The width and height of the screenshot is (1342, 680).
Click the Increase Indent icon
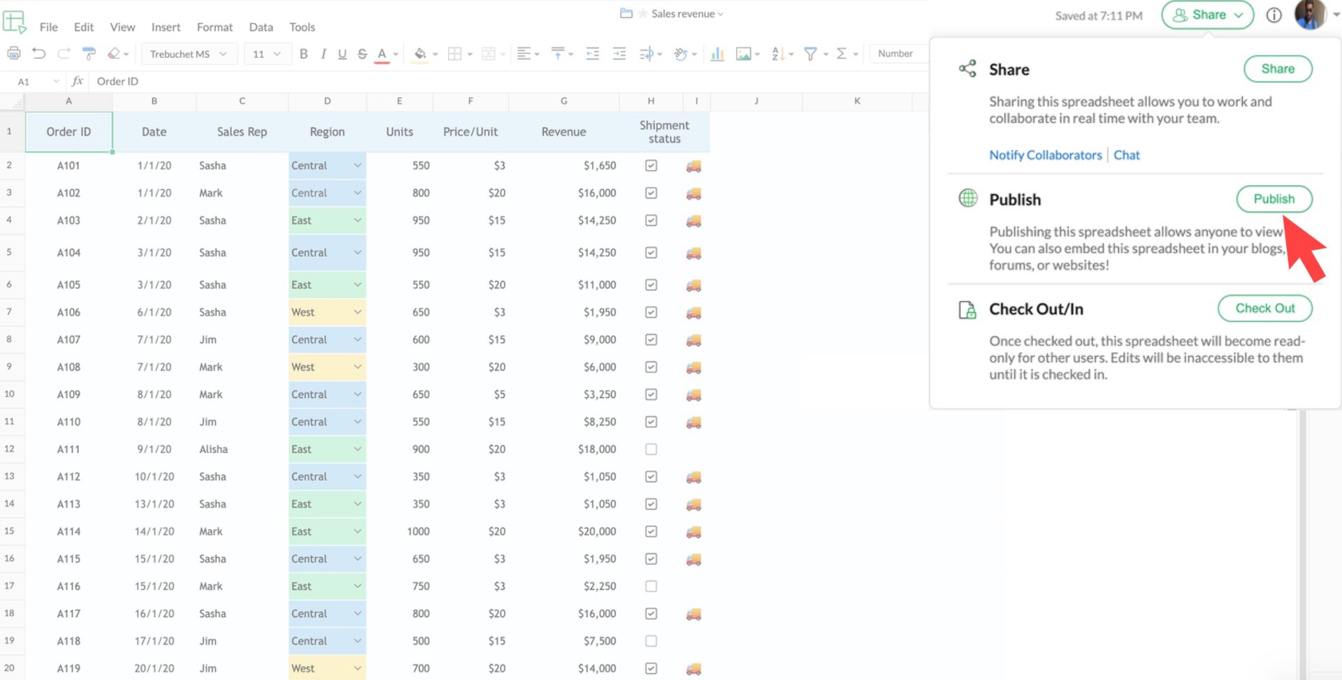pos(619,54)
